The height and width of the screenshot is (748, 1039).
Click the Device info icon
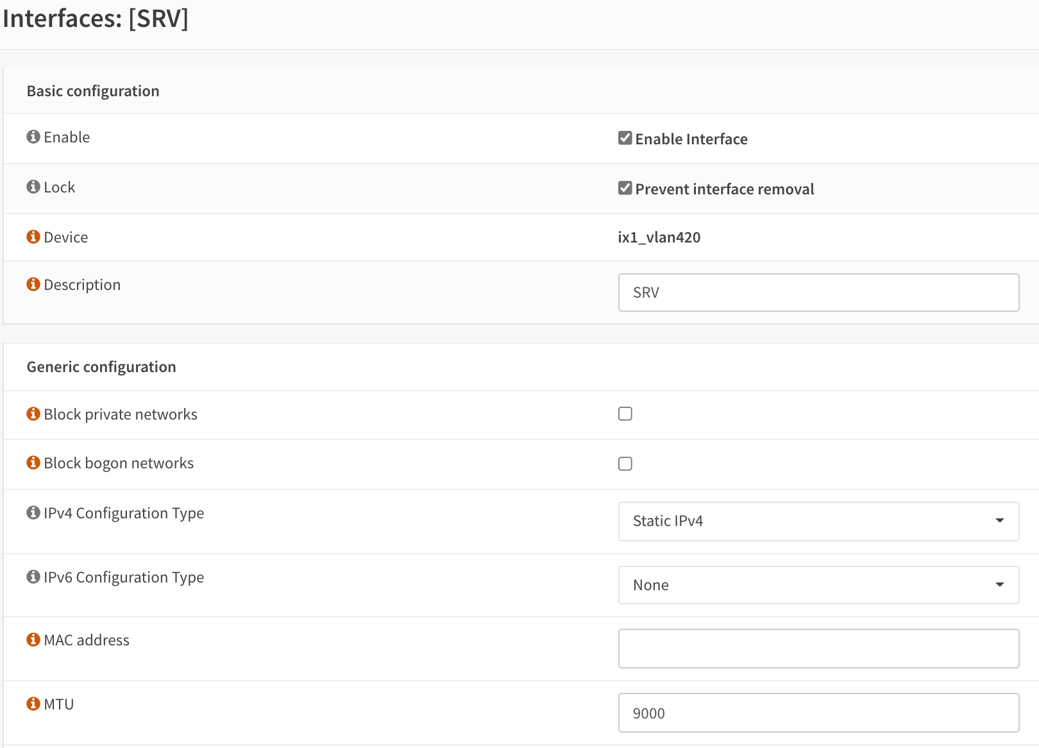pos(33,236)
